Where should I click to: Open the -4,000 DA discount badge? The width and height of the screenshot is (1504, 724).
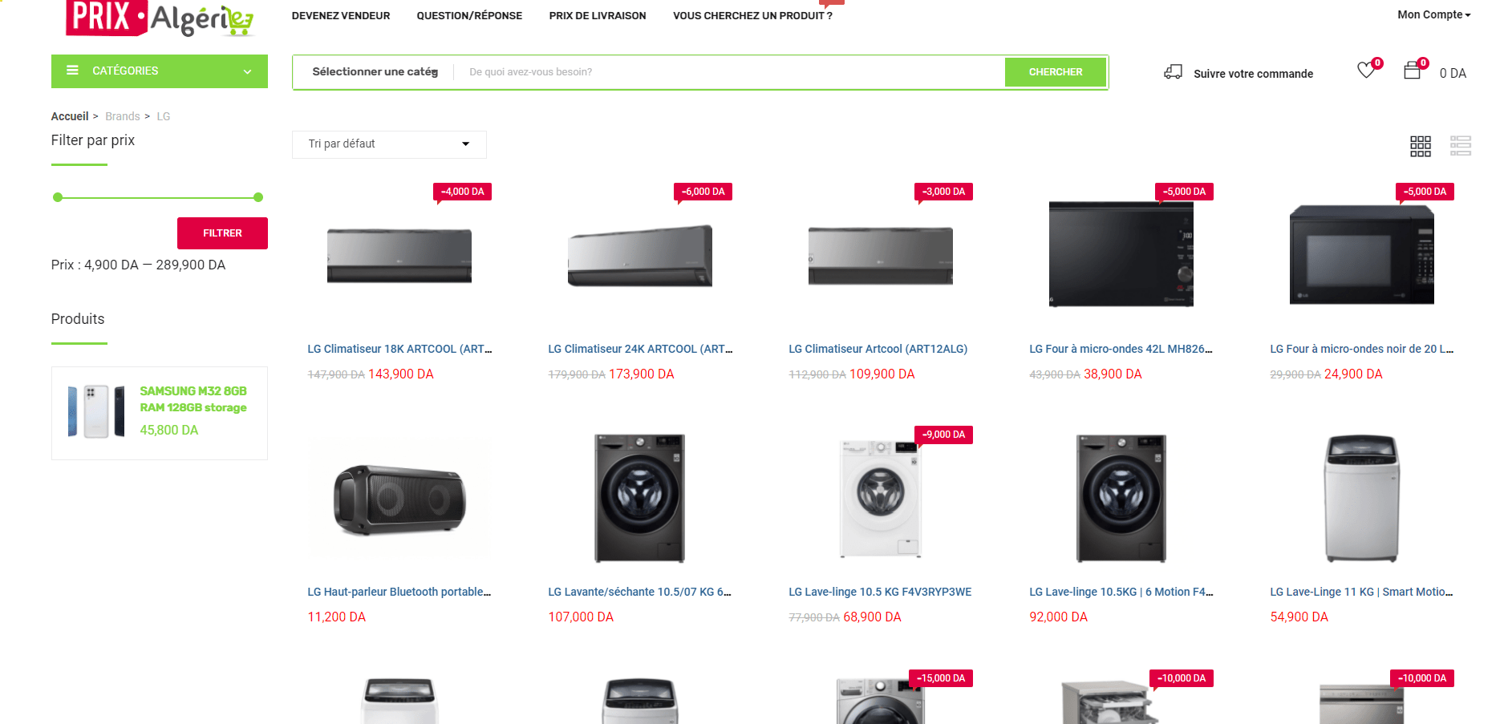click(x=463, y=192)
